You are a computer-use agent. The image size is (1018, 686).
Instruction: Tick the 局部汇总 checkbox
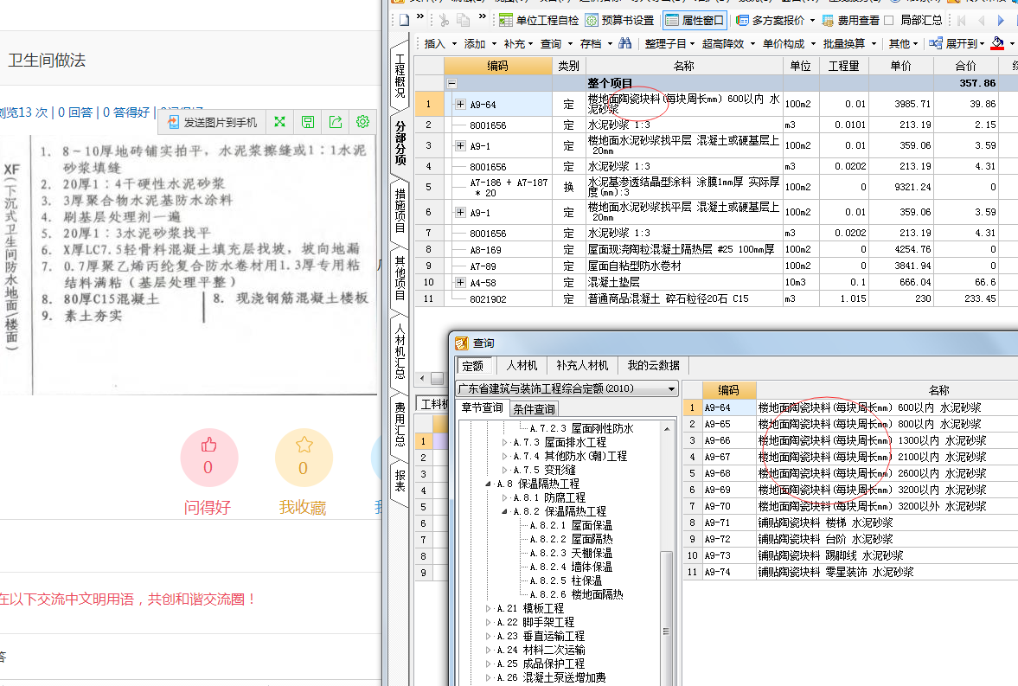[x=889, y=20]
